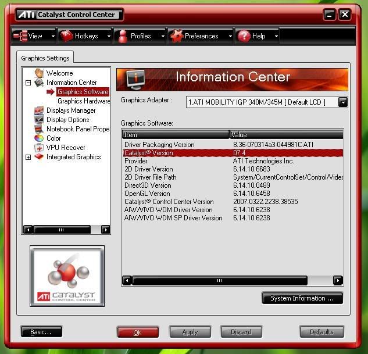Select the Provider row
This screenshot has height=354, width=368.
[233, 161]
